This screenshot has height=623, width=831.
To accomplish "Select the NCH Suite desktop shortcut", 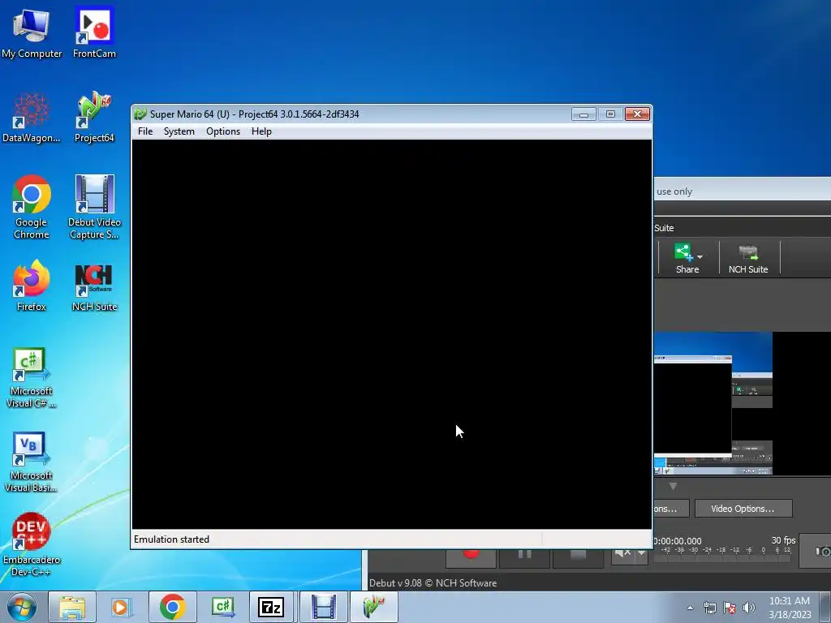I will pyautogui.click(x=94, y=286).
